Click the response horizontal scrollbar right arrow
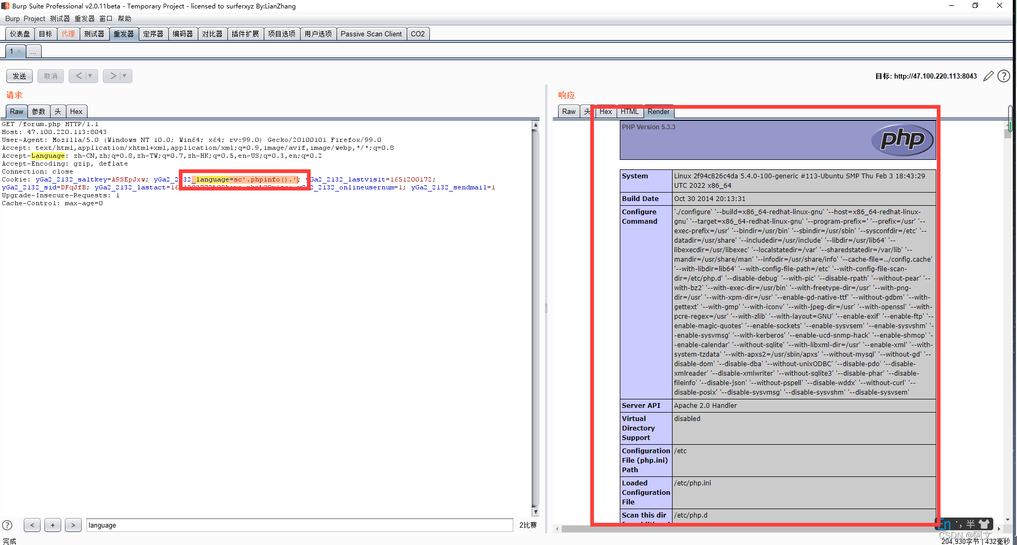Screen dimensions: 1017x545 [x=999, y=529]
